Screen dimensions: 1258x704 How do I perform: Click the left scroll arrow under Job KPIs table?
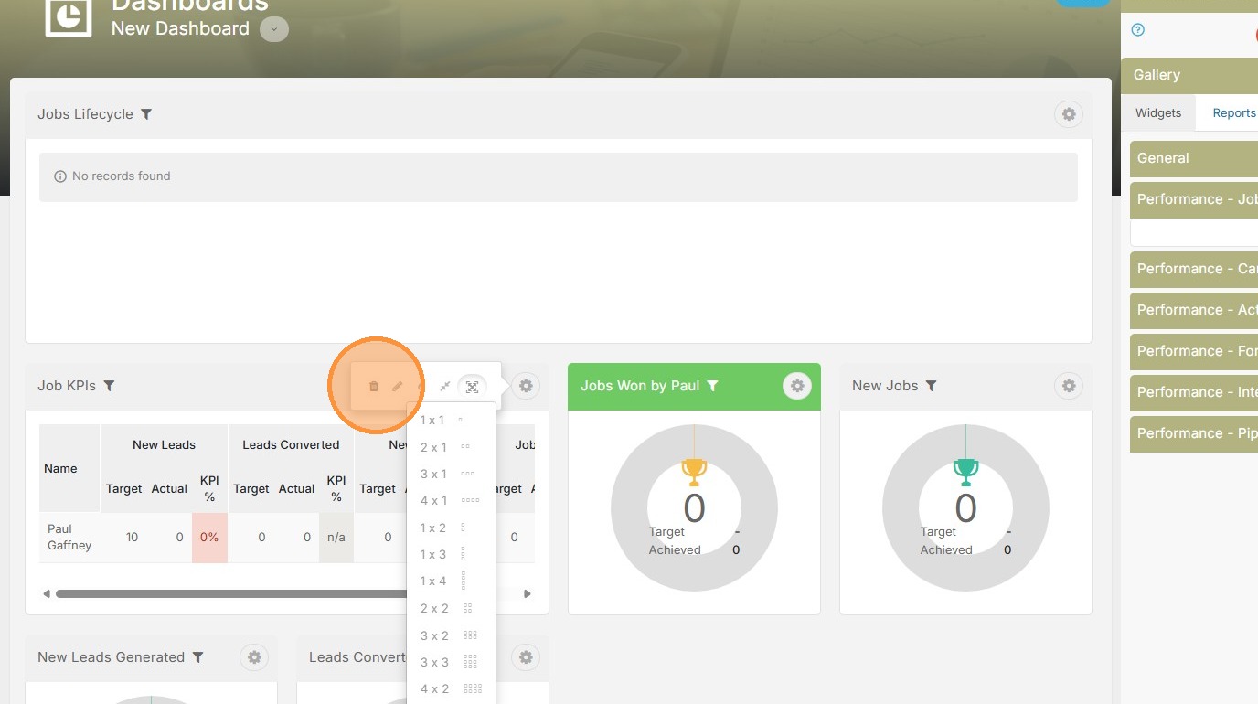coord(47,593)
